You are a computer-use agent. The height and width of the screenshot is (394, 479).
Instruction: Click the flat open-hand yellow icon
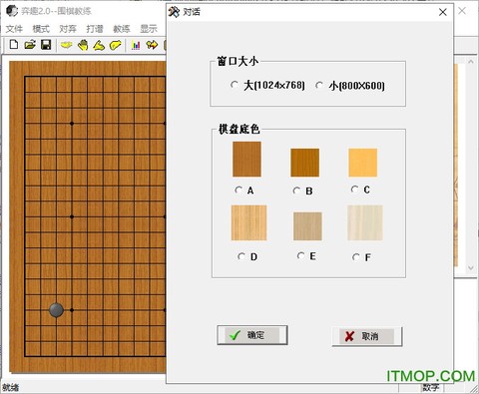click(x=67, y=45)
